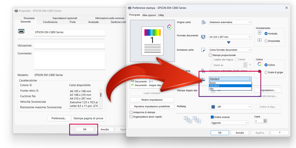
Task: Click the output paper icon beside Emissione carta
Action: [203, 50]
